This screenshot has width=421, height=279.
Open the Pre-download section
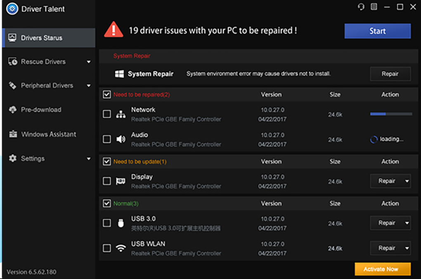(41, 110)
